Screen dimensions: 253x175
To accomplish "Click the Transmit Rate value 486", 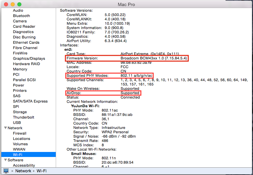I will (x=105, y=141).
